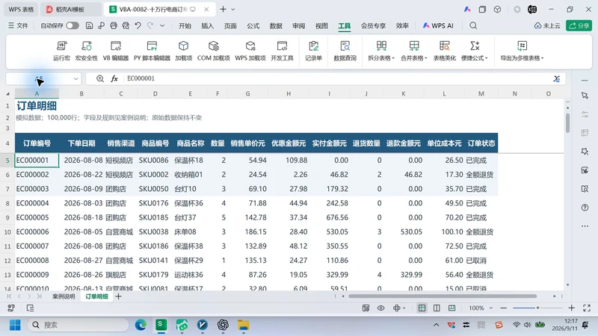The height and width of the screenshot is (336, 598).
Task: Select normal view mode in status bar
Action: (422, 308)
